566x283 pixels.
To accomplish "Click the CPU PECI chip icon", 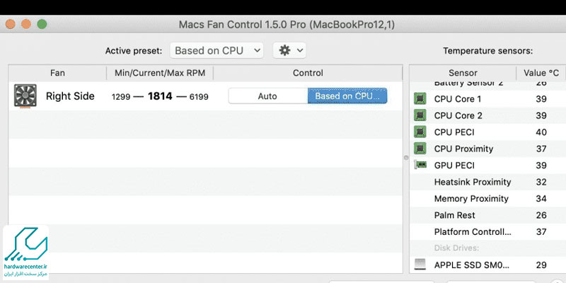I will [x=420, y=132].
